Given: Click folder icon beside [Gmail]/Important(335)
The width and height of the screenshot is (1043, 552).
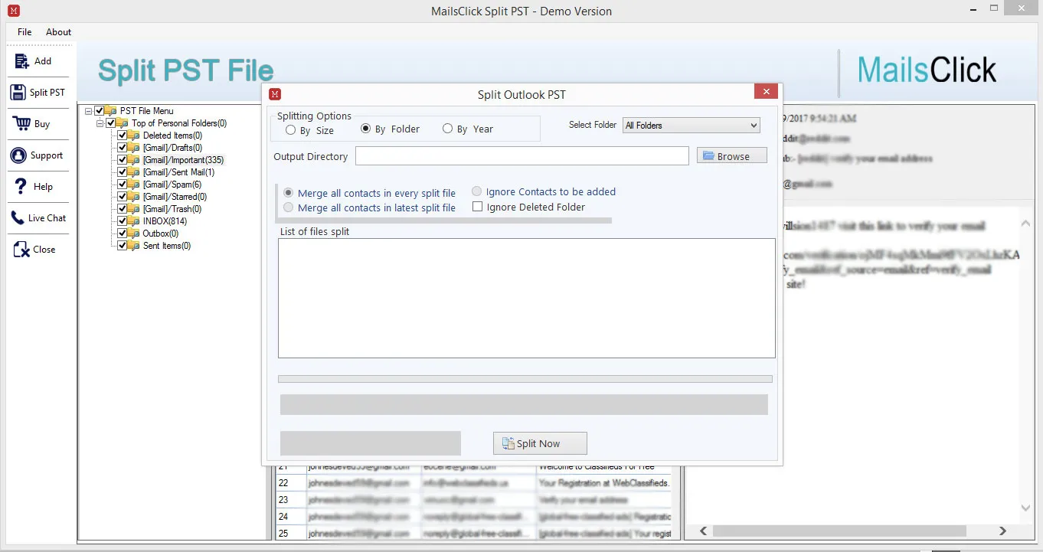Looking at the screenshot, I should (x=135, y=160).
